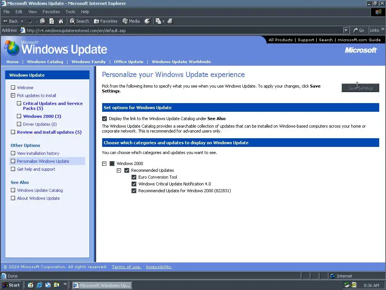Image resolution: width=386 pixels, height=290 pixels.
Task: Click the Go button
Action: click(358, 30)
